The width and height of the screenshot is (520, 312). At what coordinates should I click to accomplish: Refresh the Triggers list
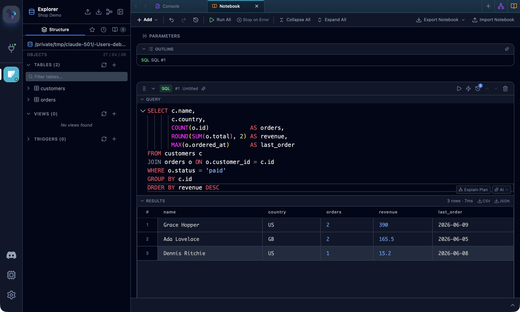pyautogui.click(x=104, y=139)
